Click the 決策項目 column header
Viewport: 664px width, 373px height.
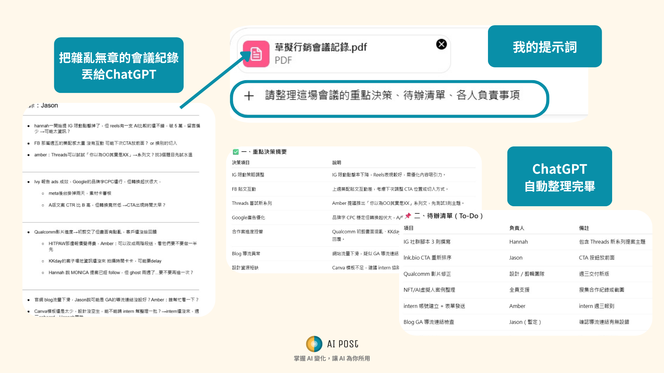tap(241, 162)
